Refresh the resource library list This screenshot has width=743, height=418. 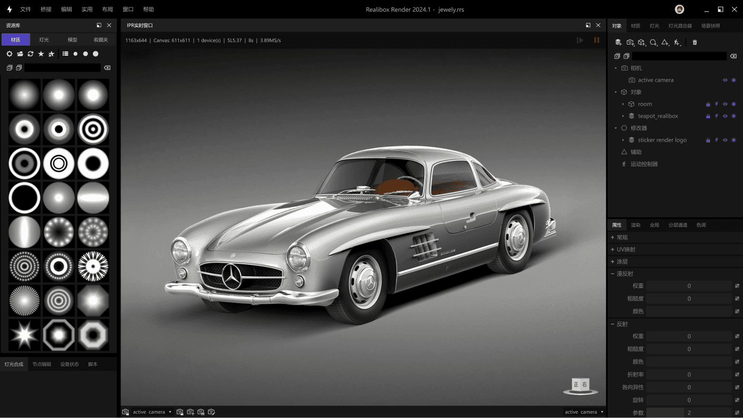pyautogui.click(x=30, y=54)
